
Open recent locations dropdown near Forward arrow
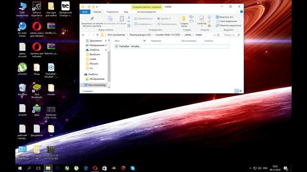[x=94, y=35]
